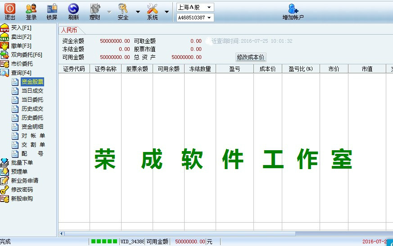Click the red 退出 exit icon

click(x=10, y=9)
